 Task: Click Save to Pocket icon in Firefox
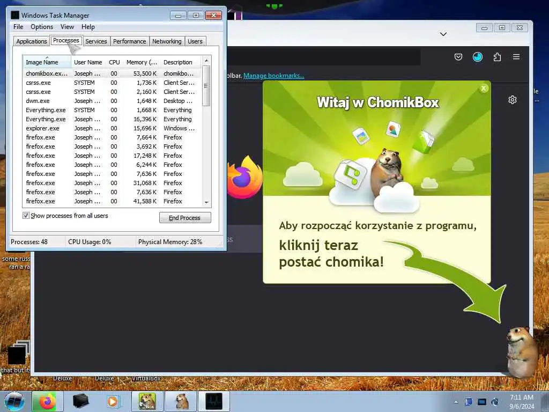[x=458, y=57]
